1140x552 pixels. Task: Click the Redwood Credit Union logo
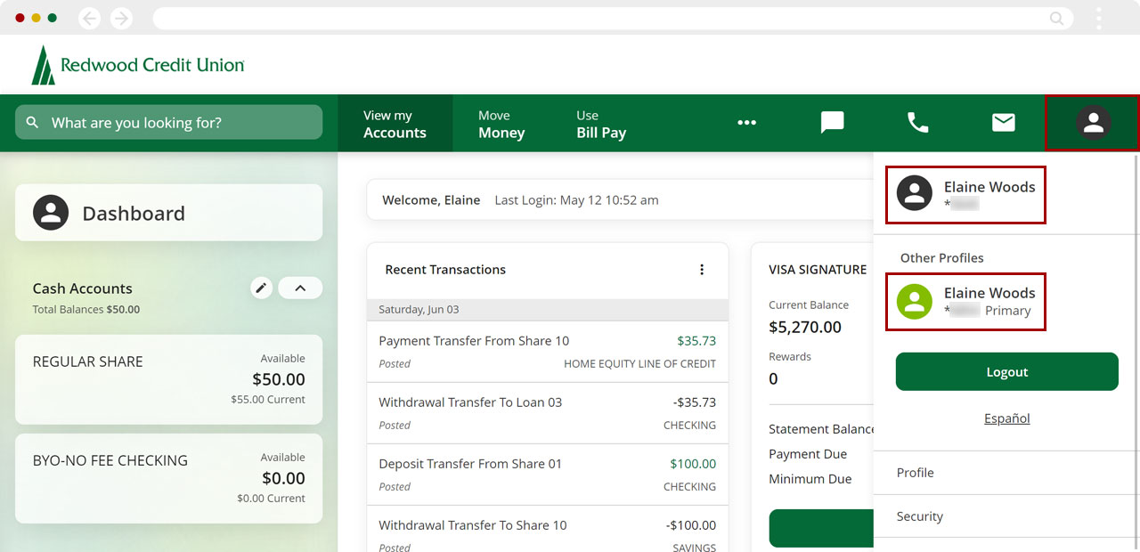click(x=138, y=65)
